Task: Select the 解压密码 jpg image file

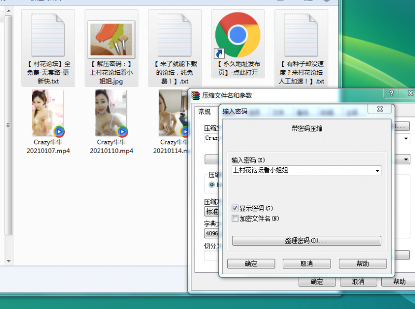Action: [112, 48]
